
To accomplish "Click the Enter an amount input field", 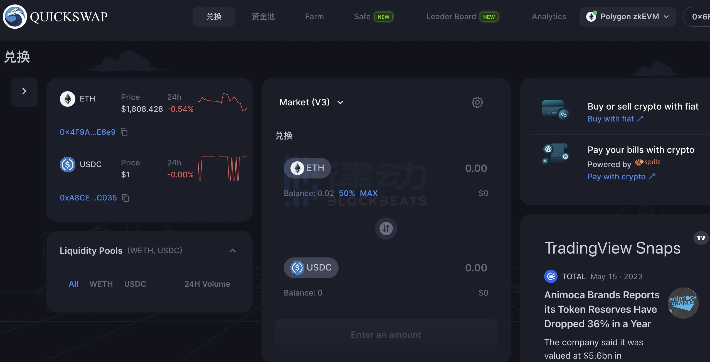I will 385,334.
